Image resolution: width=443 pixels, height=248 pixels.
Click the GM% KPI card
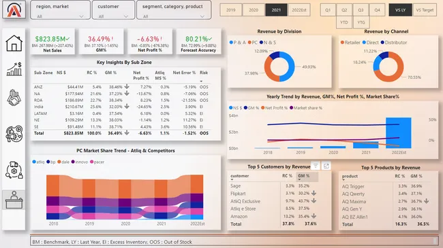[101, 41]
